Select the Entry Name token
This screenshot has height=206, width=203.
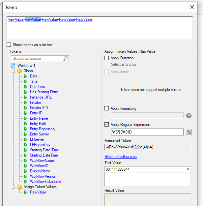(39, 118)
